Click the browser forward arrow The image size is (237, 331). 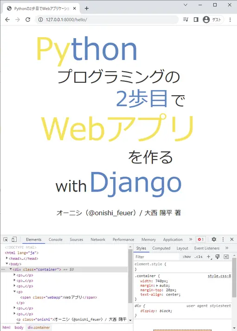[18, 20]
